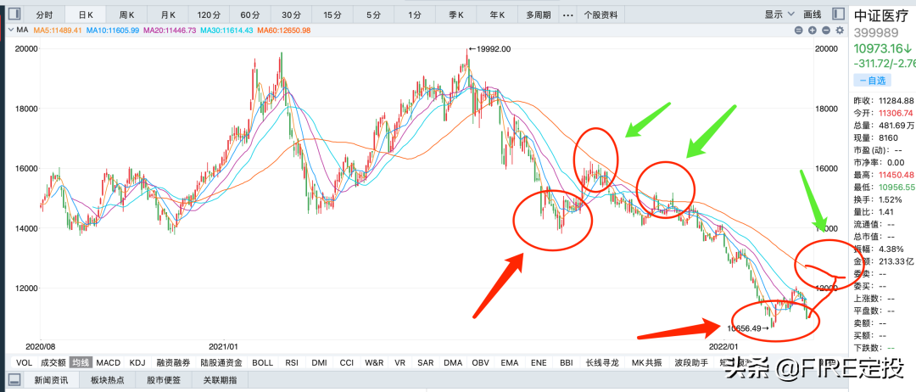Click leftmost round icon in chart controls
The image size is (916, 392).
(x=799, y=31)
